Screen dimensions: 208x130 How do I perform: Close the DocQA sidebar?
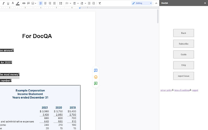205,3
